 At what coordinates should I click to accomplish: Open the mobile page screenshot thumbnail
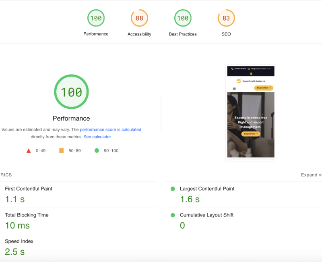pos(251,113)
